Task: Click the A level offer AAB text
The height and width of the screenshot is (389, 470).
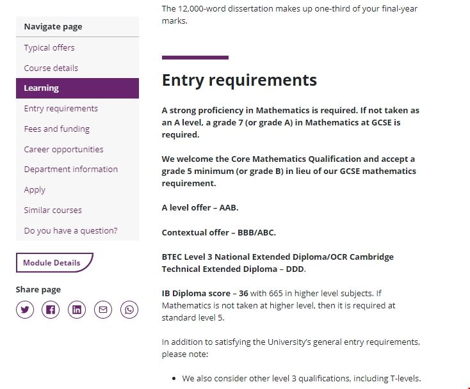Action: tap(200, 208)
